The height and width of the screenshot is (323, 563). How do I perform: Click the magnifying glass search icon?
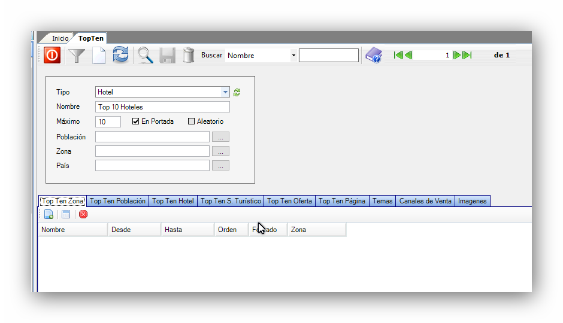tap(145, 55)
